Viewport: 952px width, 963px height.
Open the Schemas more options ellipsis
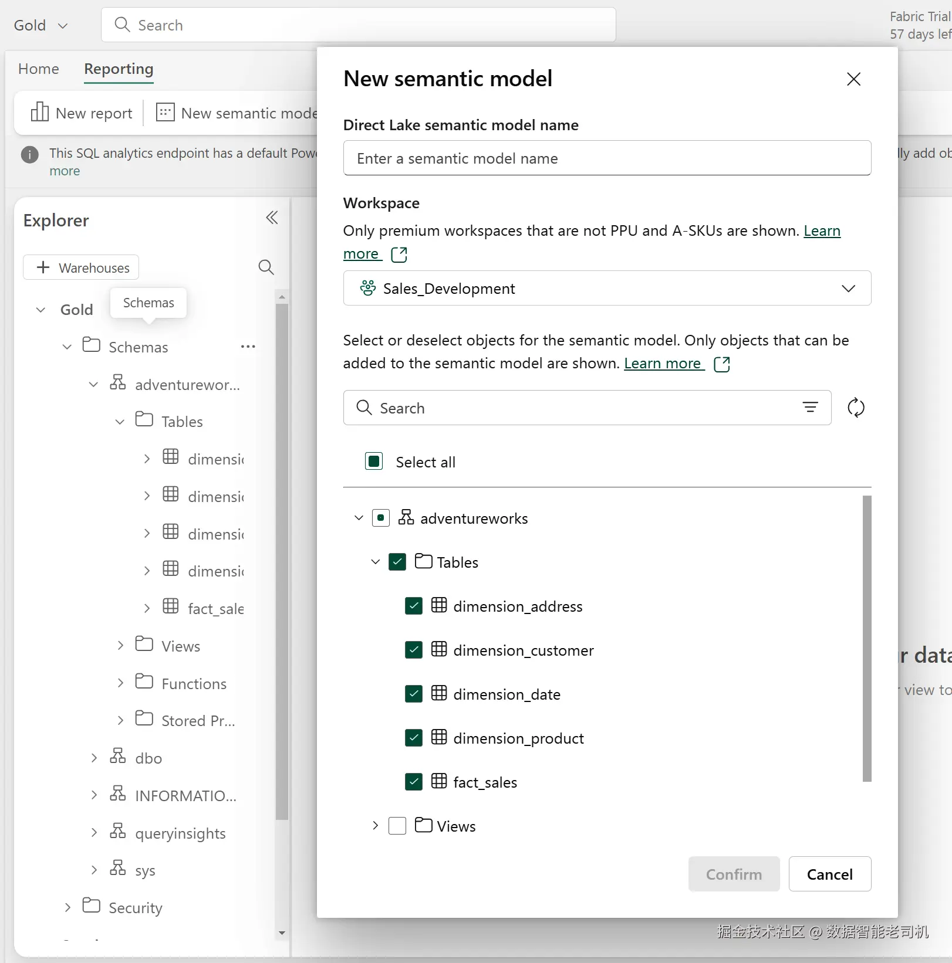point(248,347)
